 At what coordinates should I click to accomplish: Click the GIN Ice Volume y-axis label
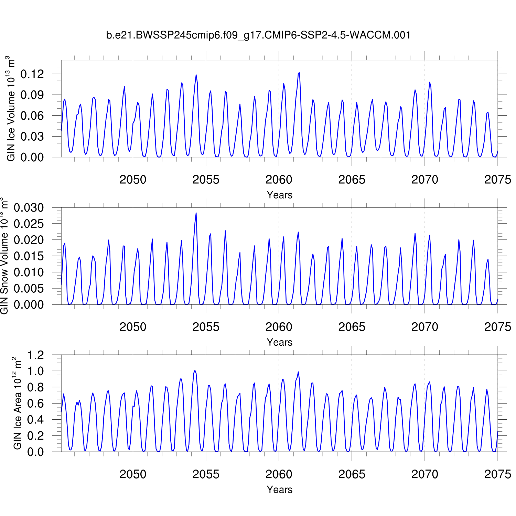click(11, 109)
